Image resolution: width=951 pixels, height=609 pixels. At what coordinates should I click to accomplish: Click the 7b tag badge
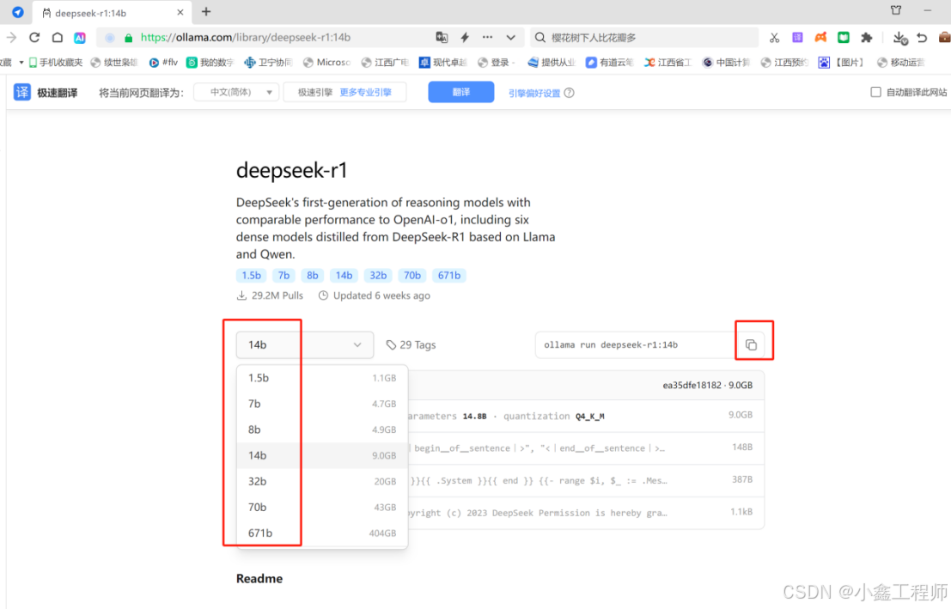click(283, 276)
